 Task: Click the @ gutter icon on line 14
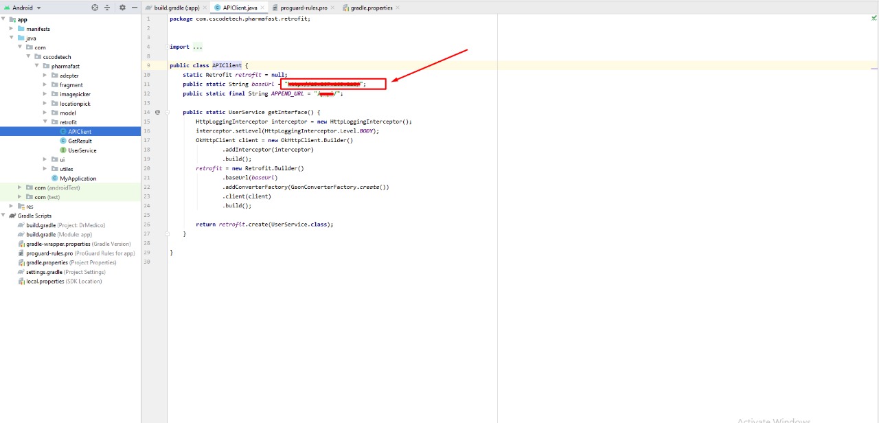157,112
